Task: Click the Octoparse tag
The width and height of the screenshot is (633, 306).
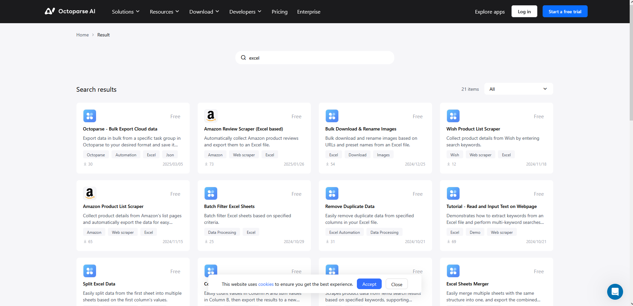Action: point(96,155)
